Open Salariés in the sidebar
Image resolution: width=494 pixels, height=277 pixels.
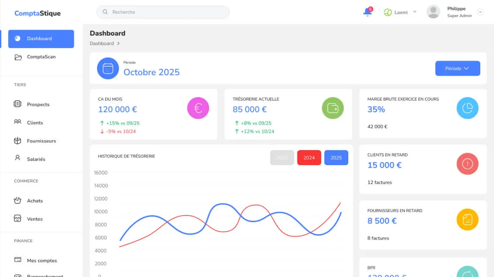36,159
